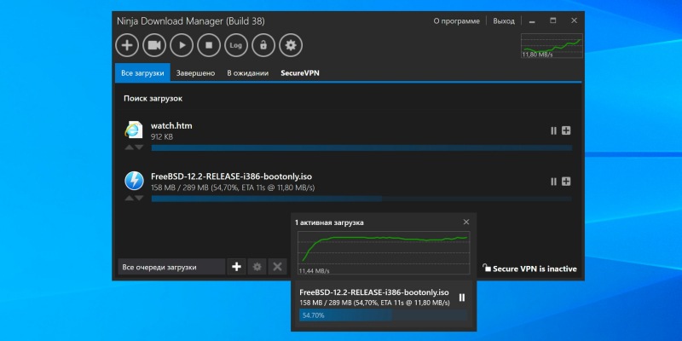Stop downloads with the stop button
Screen dimensions: 682x341
(x=209, y=45)
